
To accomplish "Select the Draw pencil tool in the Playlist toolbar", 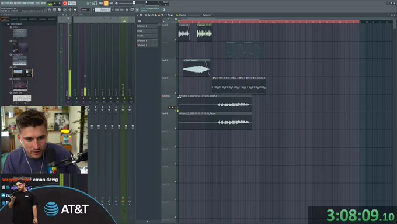I will click(x=146, y=15).
